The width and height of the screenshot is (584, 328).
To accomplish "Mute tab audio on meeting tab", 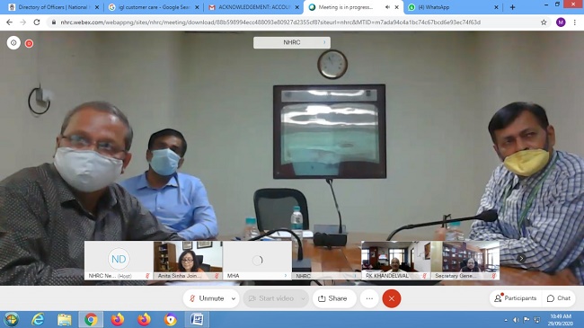I will 387,7.
